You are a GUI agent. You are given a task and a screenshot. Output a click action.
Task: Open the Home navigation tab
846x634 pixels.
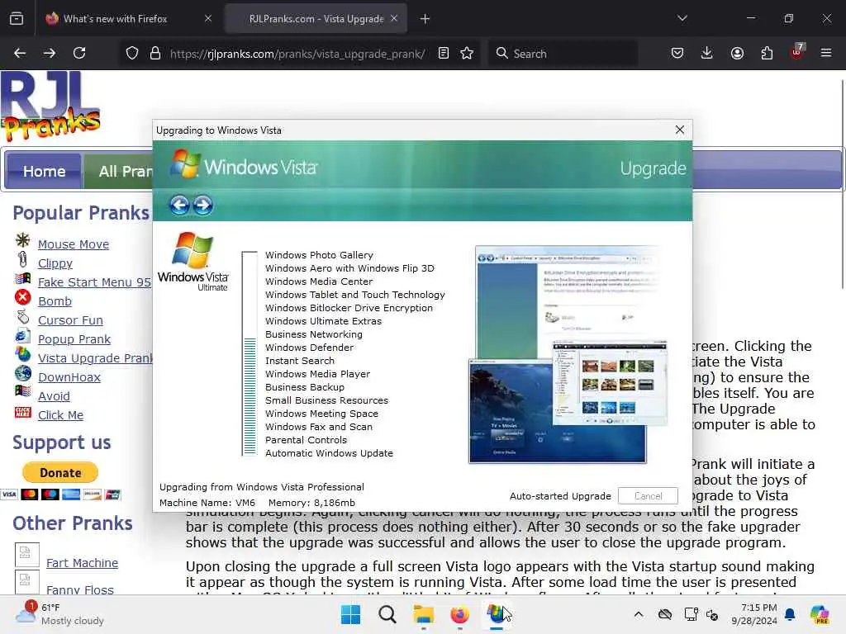(45, 171)
